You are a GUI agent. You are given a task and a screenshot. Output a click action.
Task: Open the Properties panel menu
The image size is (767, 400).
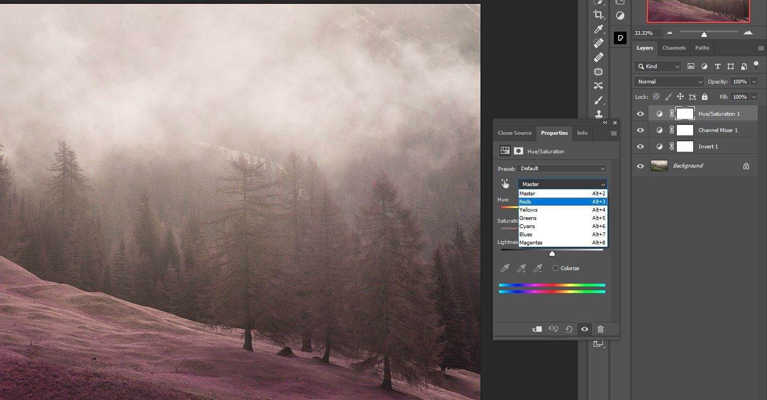(614, 133)
